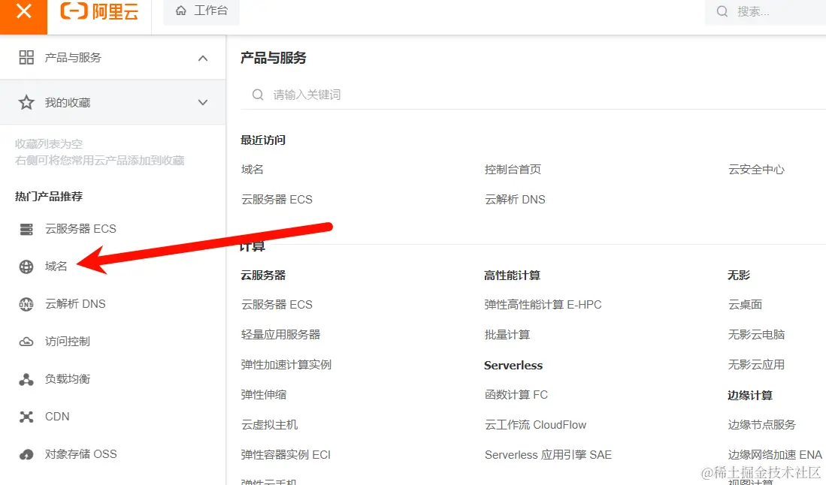Open 无影云电脑
The width and height of the screenshot is (826, 485).
click(x=756, y=335)
